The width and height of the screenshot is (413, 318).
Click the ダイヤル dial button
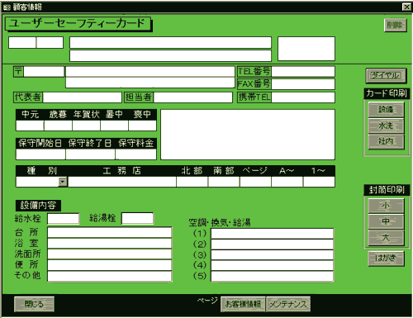coord(386,75)
